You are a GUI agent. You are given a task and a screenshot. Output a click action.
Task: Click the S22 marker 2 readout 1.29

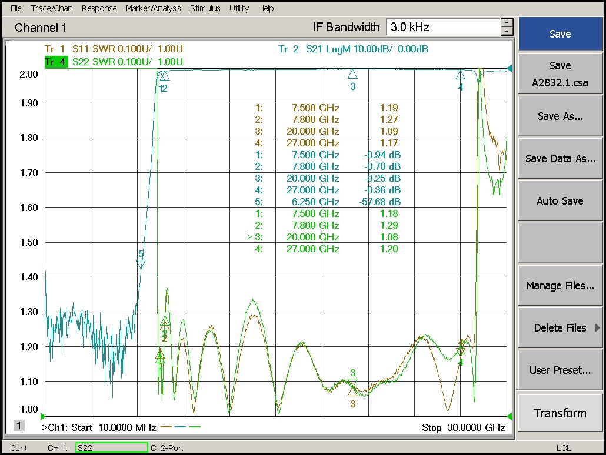pos(389,225)
